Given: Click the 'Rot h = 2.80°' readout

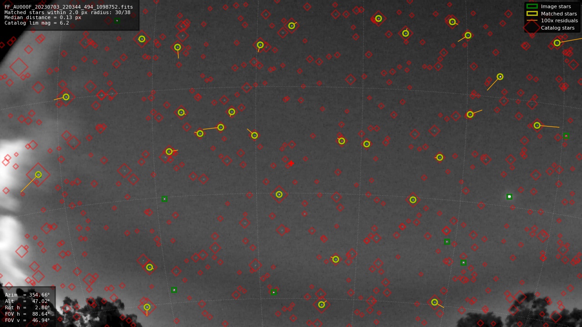Looking at the screenshot, I should pos(27,307).
